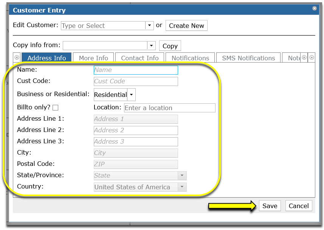
Task: Click the Customer Entry title text
Action: point(39,10)
